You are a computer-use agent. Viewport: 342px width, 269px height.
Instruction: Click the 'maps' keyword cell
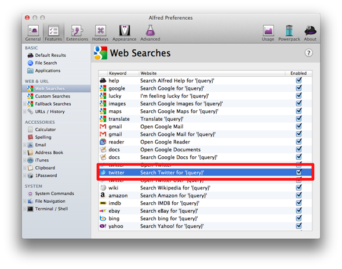[115, 112]
